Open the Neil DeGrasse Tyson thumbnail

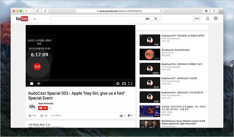coord(150,124)
